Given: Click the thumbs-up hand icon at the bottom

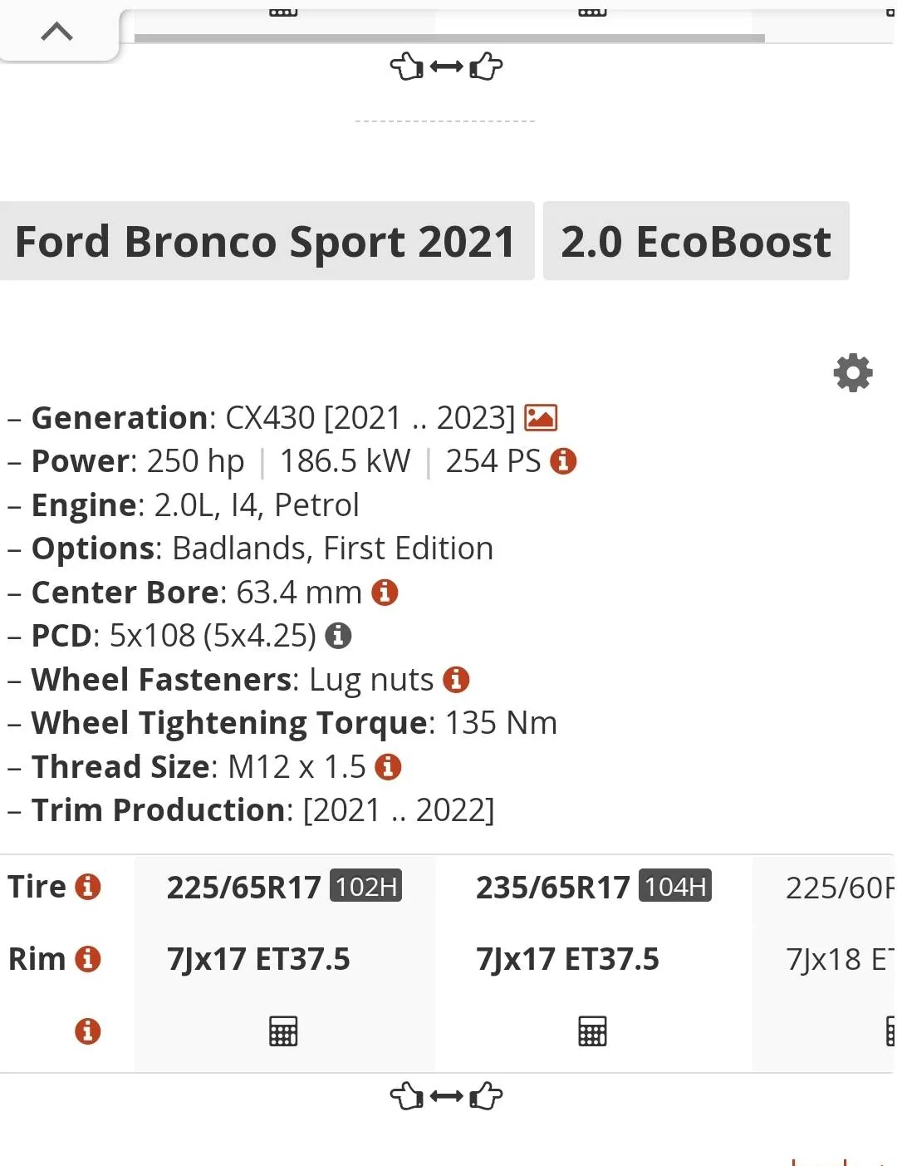Looking at the screenshot, I should (486, 1096).
